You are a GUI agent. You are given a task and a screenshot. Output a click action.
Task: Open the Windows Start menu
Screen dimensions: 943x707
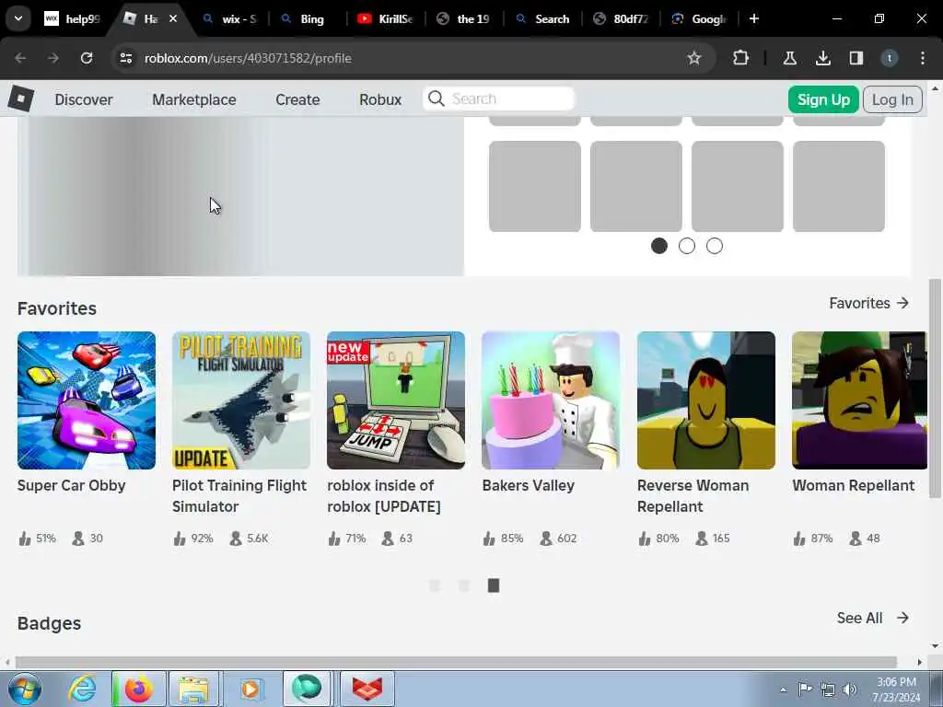[x=24, y=689]
